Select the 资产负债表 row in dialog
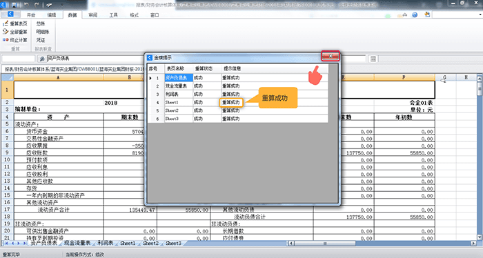This screenshot has width=483, height=258. [238, 78]
